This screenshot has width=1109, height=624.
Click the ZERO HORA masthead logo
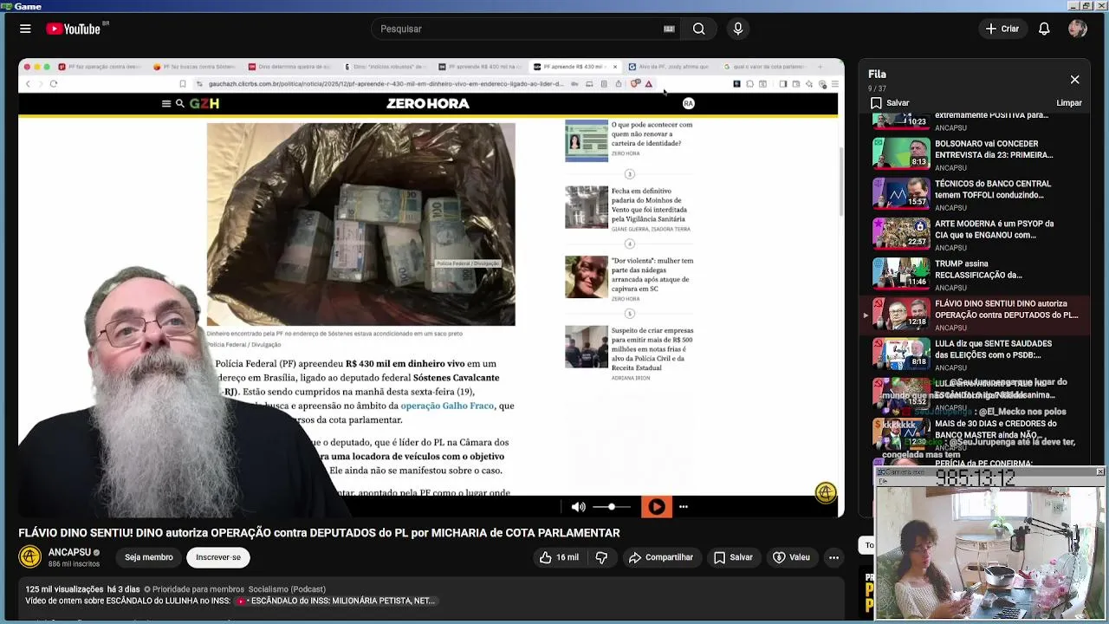[428, 103]
